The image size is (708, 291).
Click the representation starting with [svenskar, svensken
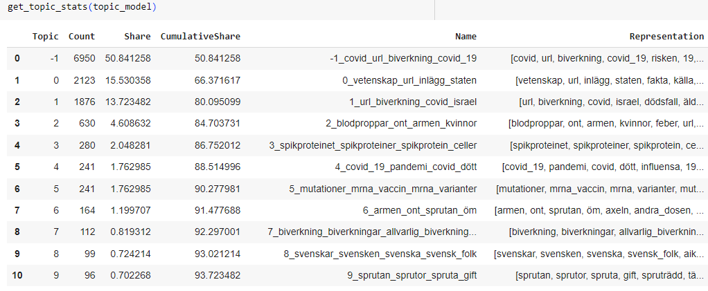pyautogui.click(x=599, y=254)
